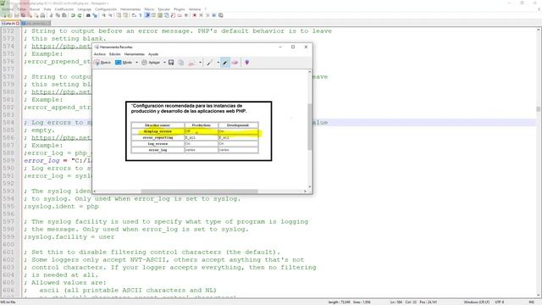Switch to the second inactive document tab
Viewport: 542px width, 305px height.
click(36, 23)
